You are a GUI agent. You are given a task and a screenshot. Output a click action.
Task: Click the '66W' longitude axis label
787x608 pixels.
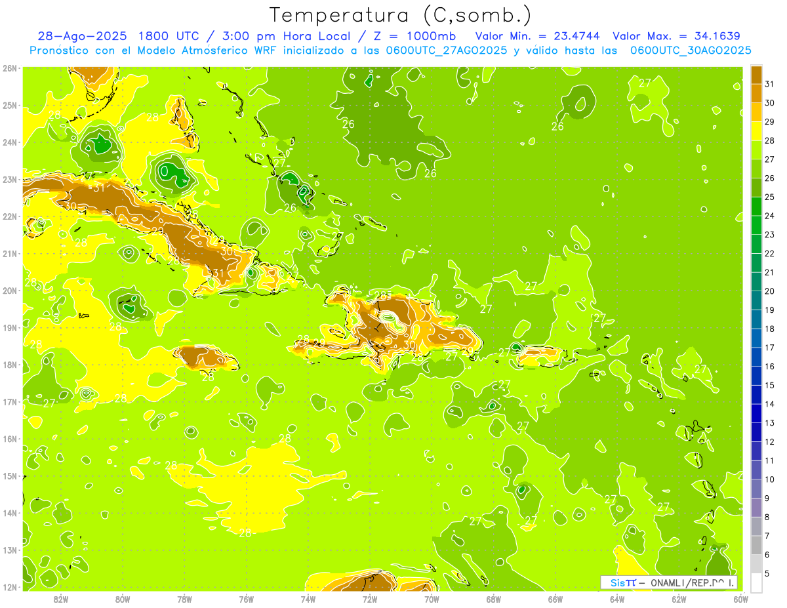555,599
